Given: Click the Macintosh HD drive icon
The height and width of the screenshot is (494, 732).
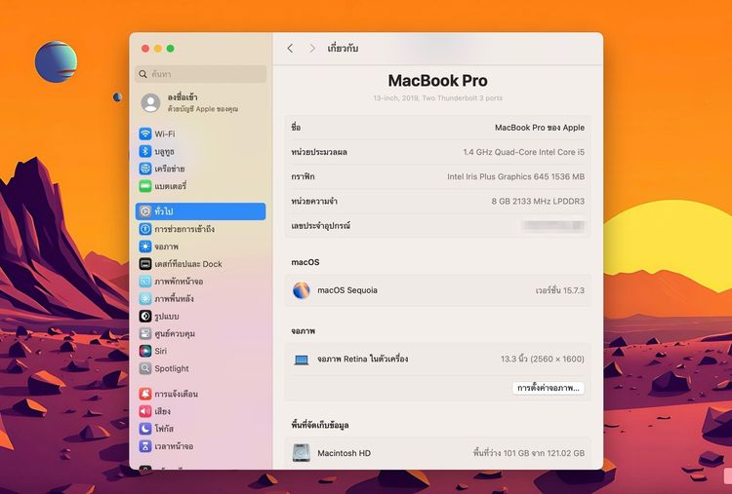Looking at the screenshot, I should coord(302,453).
